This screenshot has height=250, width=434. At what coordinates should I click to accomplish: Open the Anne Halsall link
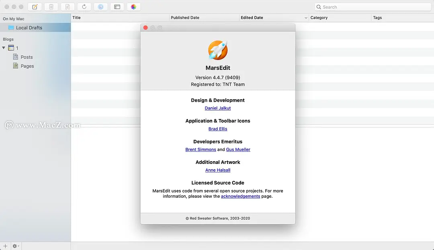[218, 170]
